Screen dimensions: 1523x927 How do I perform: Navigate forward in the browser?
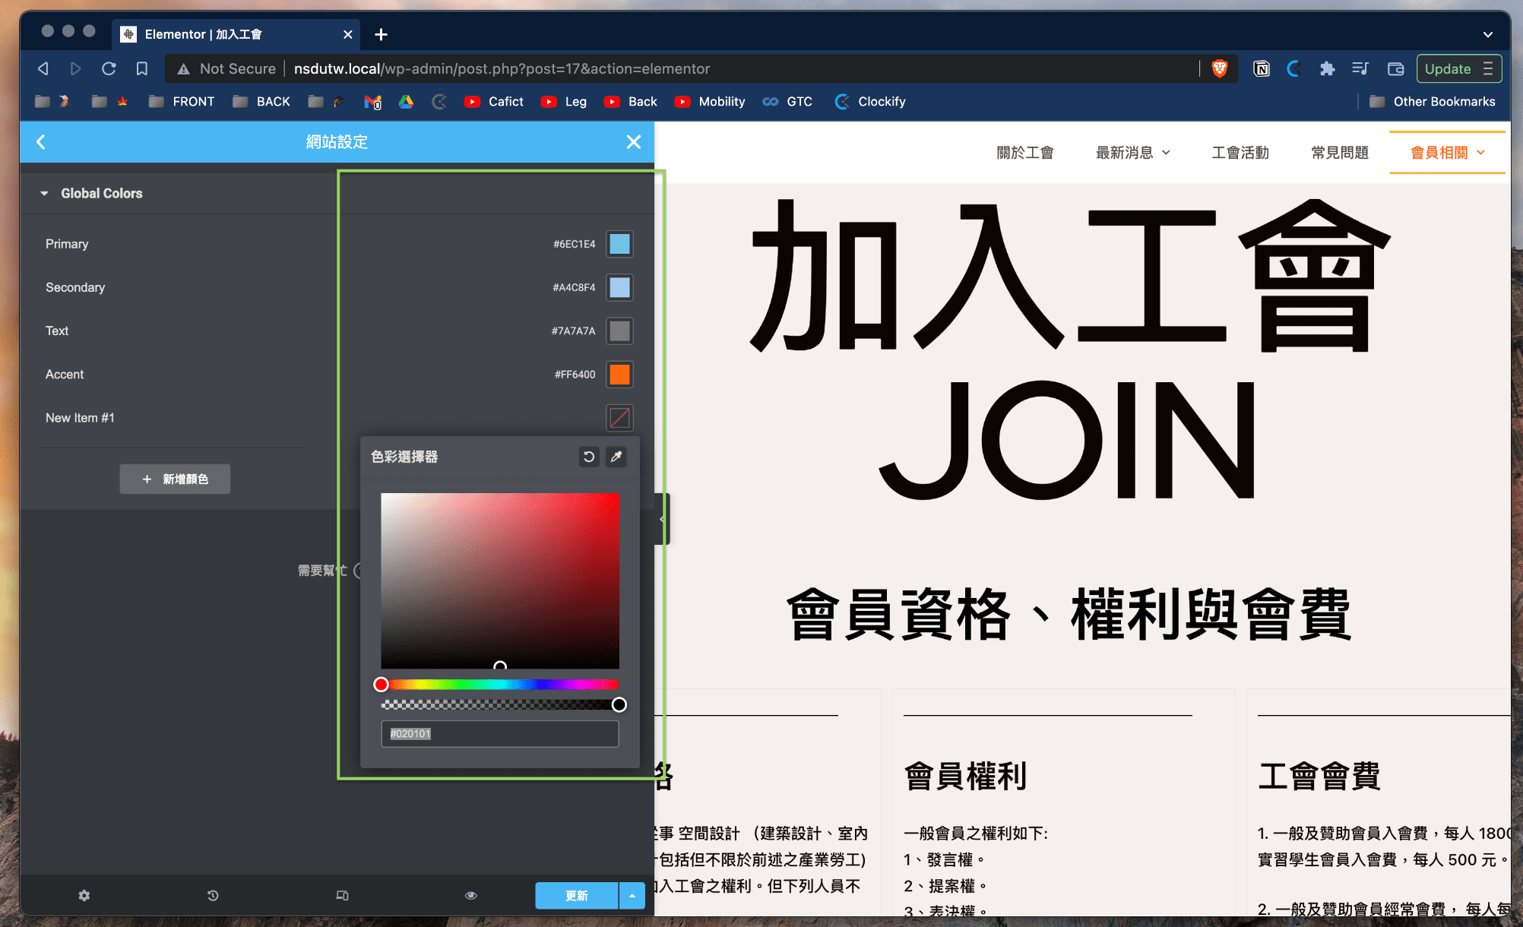[75, 68]
